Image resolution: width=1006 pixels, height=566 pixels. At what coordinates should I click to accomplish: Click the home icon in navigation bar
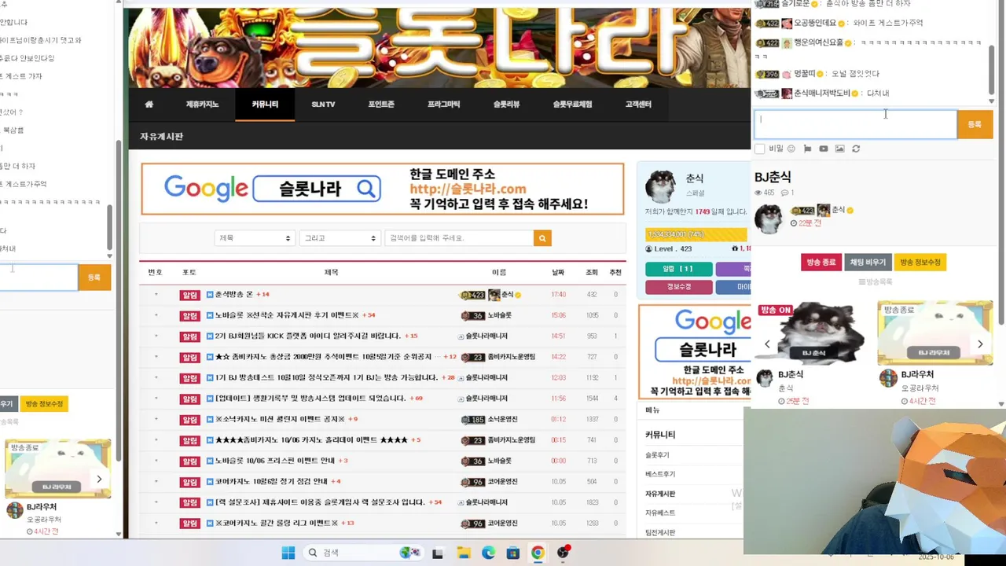pos(149,104)
